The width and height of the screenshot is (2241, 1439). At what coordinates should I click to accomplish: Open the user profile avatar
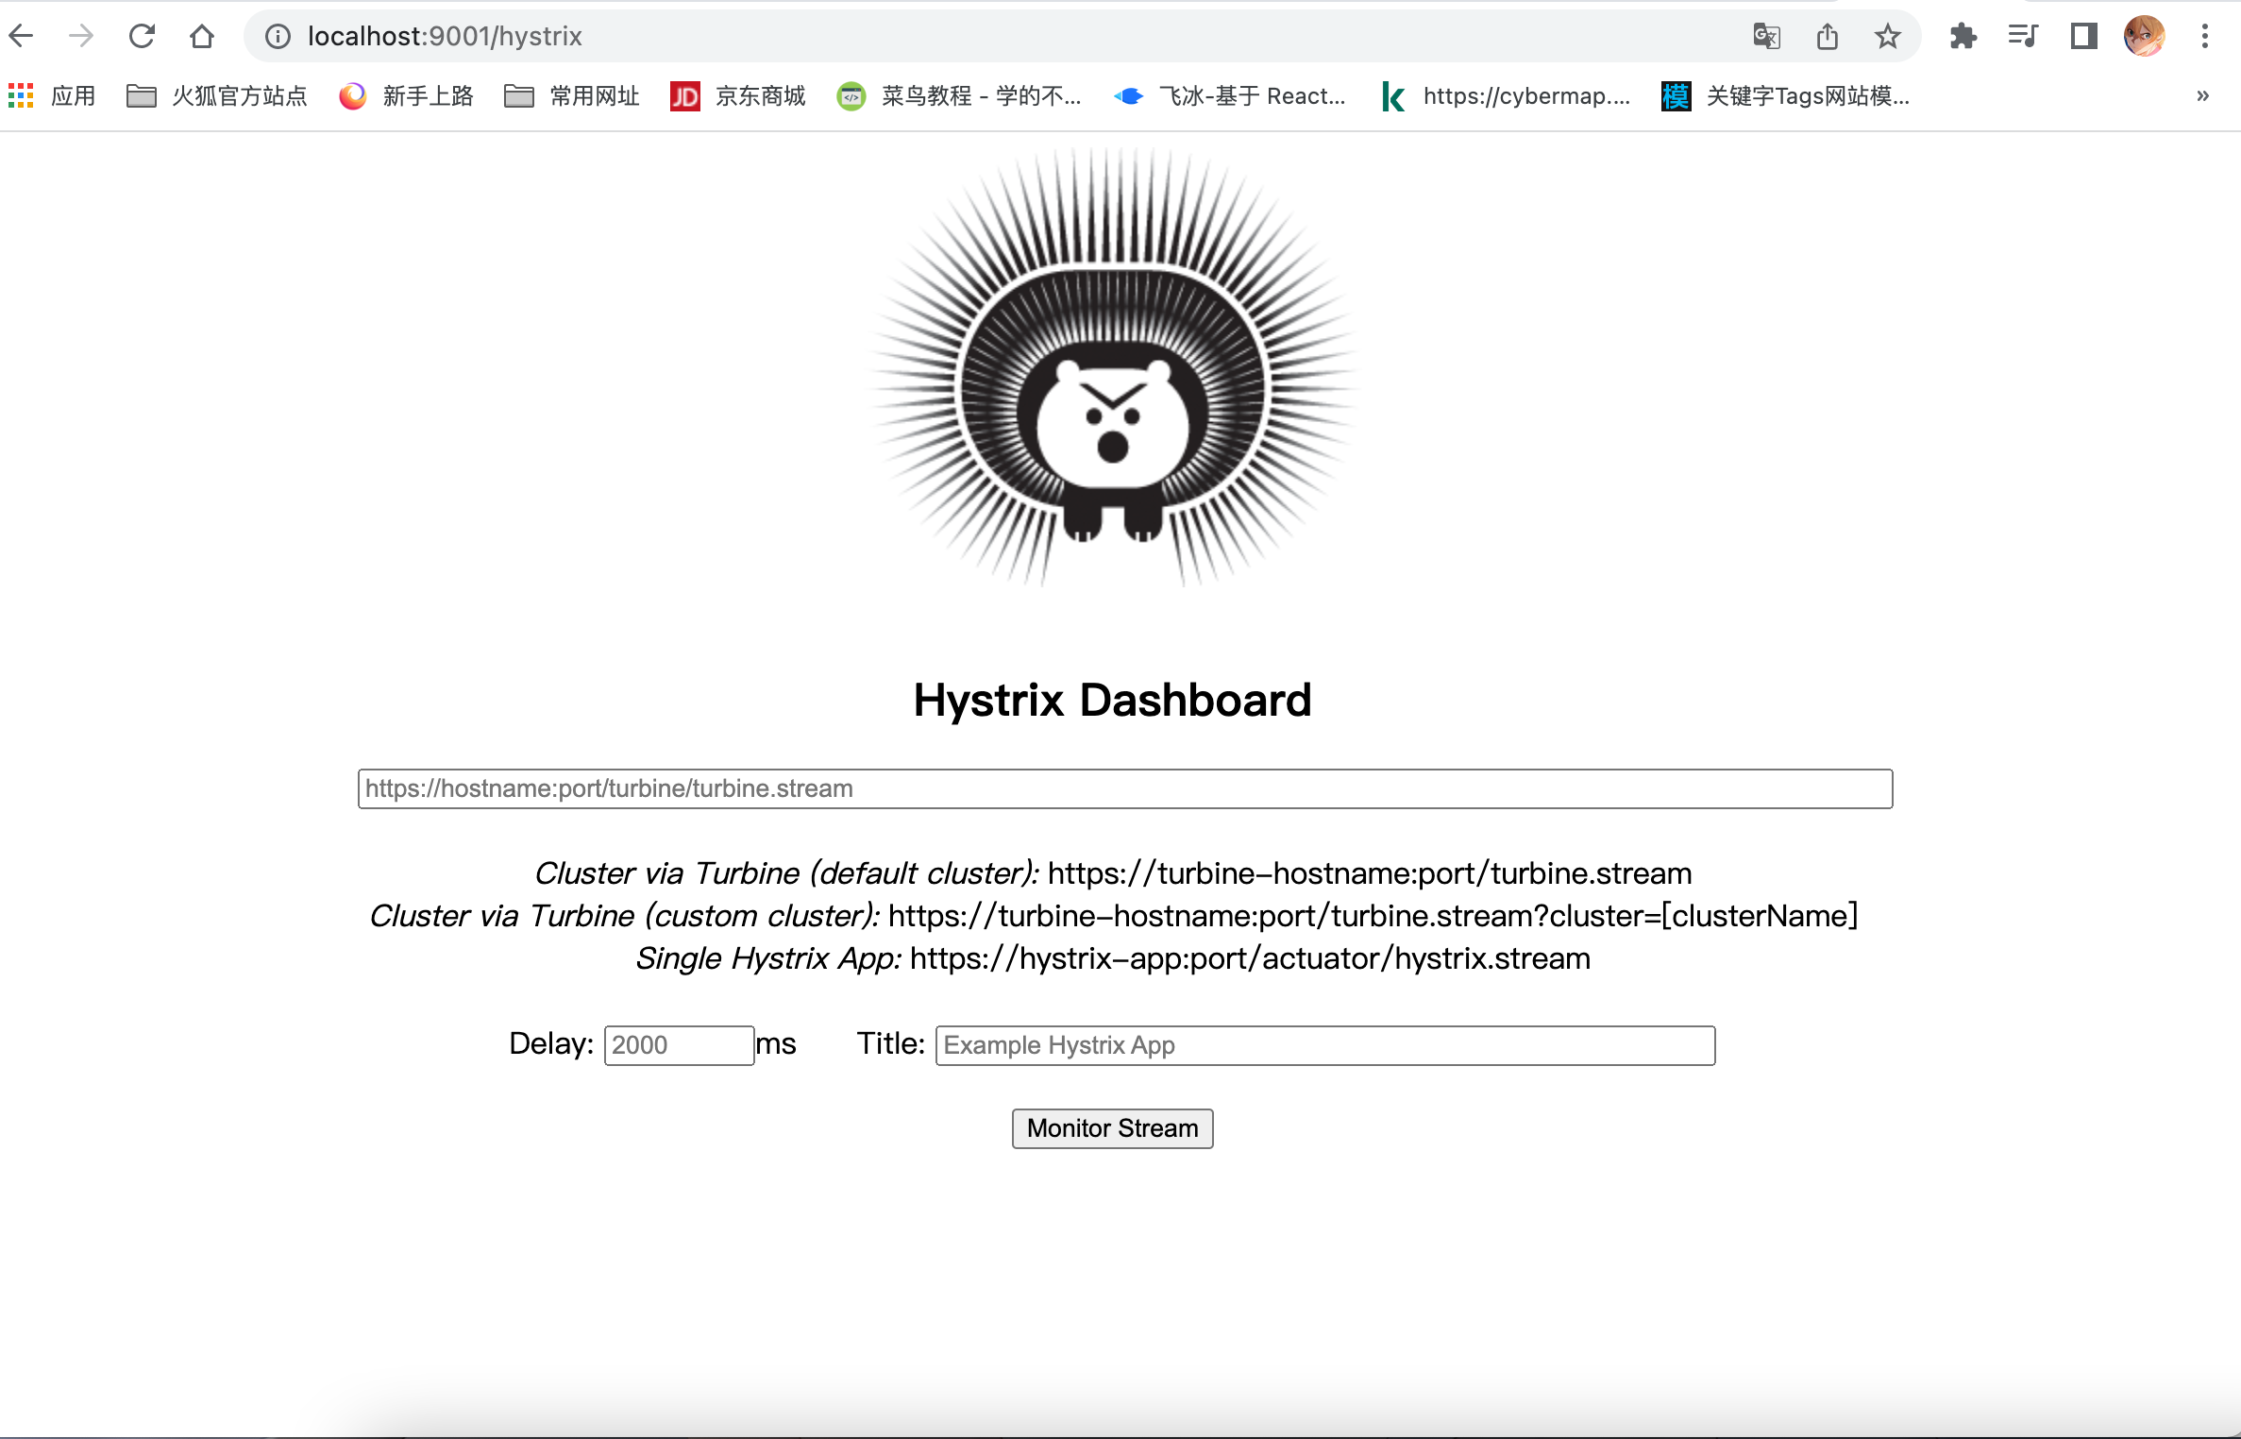(x=2144, y=36)
